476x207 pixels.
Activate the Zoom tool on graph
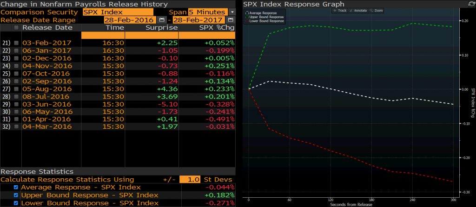376,11
